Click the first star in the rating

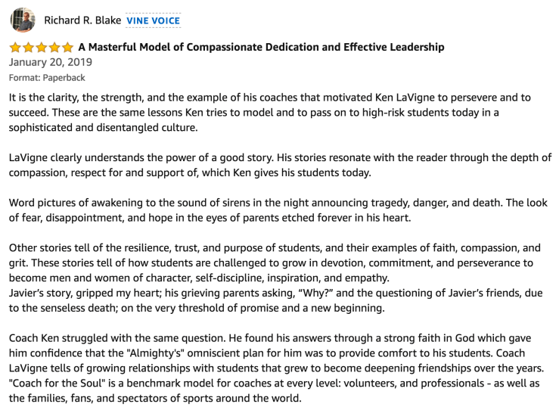14,48
